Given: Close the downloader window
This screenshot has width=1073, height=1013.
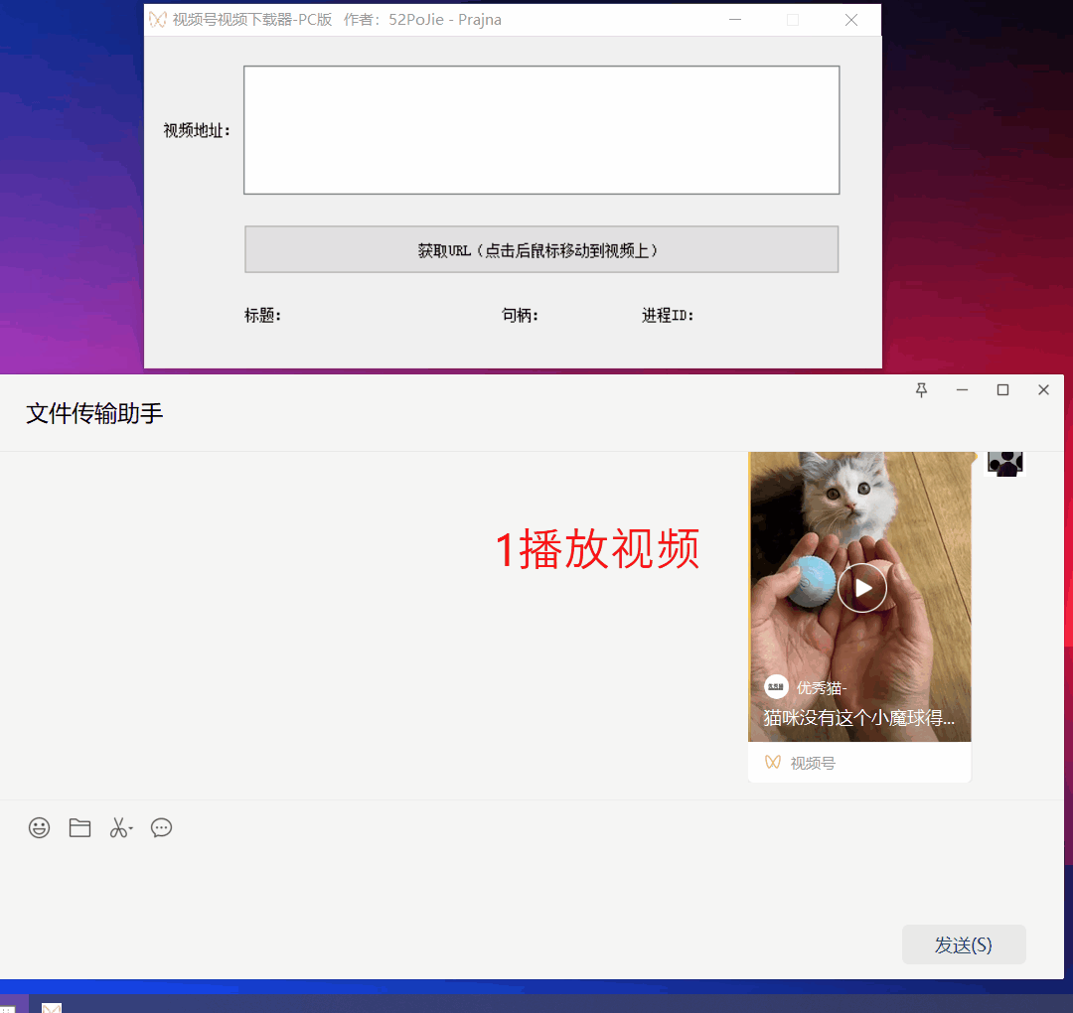Looking at the screenshot, I should 851,20.
